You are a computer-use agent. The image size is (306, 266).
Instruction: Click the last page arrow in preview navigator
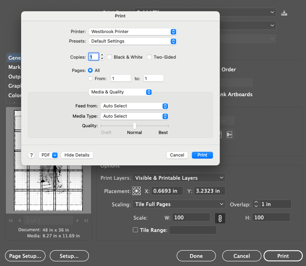tap(86, 220)
